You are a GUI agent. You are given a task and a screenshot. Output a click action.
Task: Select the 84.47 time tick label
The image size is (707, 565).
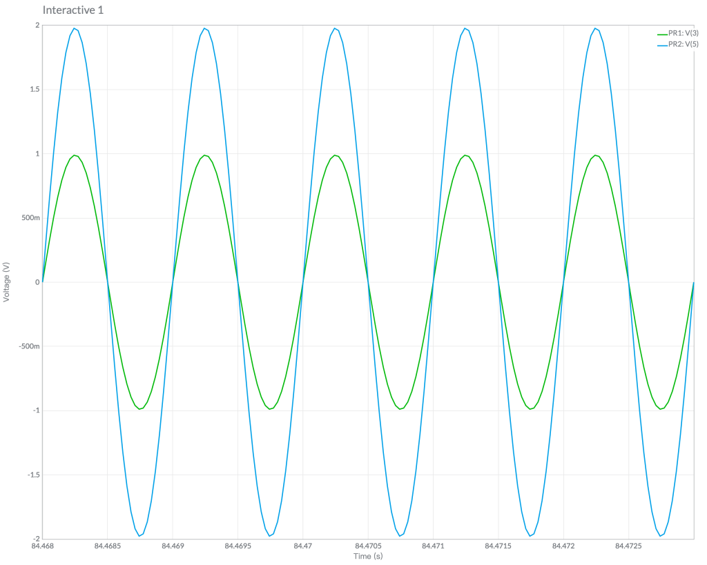click(x=302, y=546)
